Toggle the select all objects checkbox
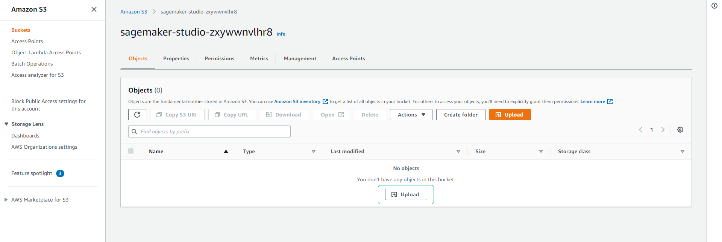The width and height of the screenshot is (722, 242). 131,151
